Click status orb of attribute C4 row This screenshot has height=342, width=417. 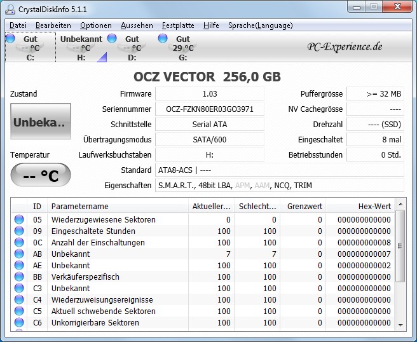point(19,299)
